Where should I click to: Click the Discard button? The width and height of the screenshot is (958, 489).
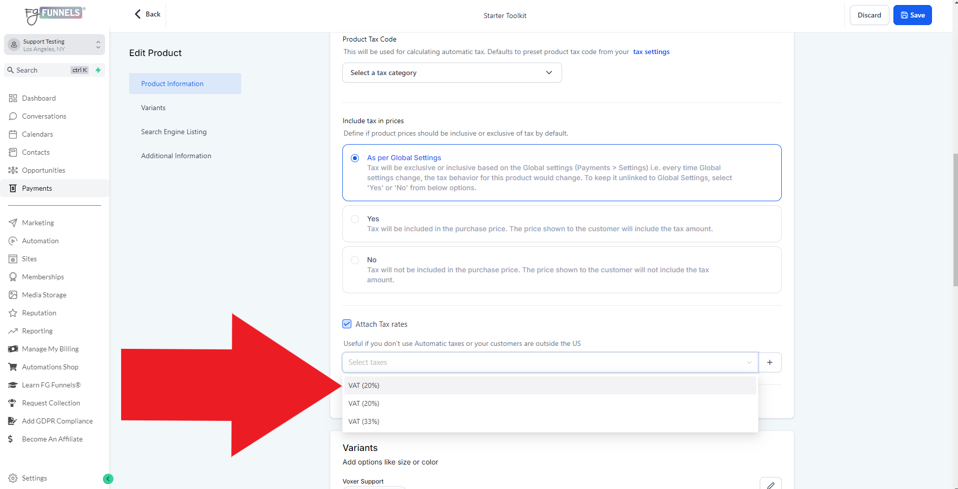click(869, 15)
